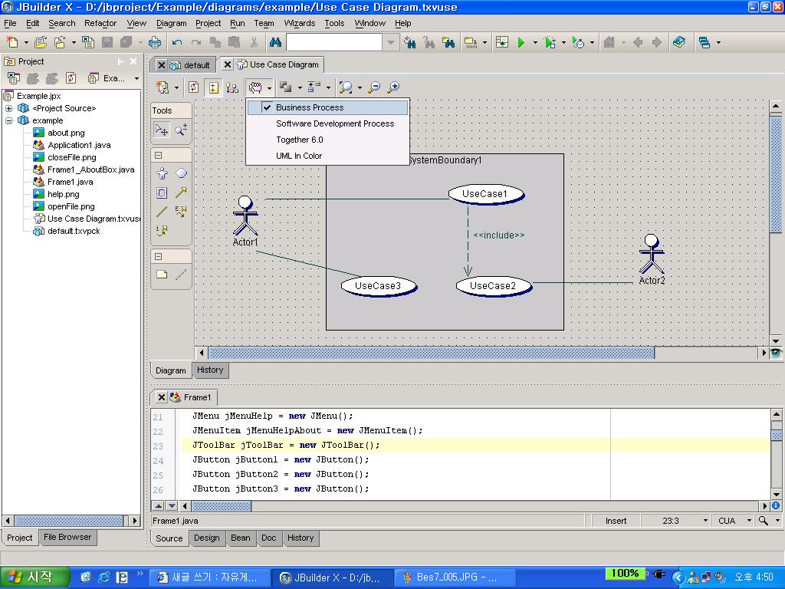Click the Windows Start button

point(34,577)
